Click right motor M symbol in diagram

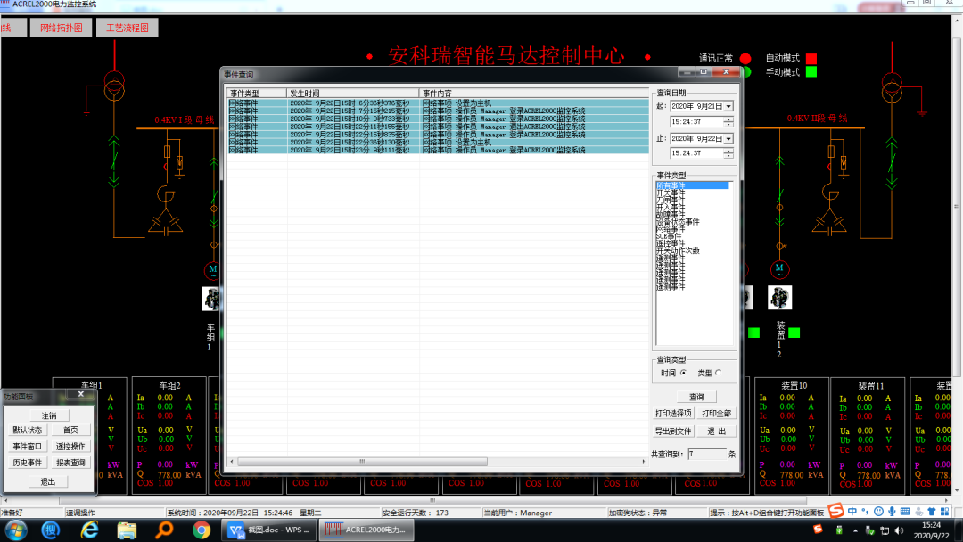pyautogui.click(x=779, y=269)
